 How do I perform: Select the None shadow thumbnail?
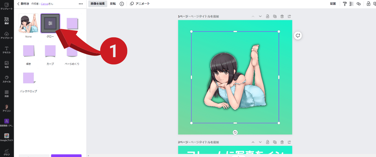[x=28, y=23]
